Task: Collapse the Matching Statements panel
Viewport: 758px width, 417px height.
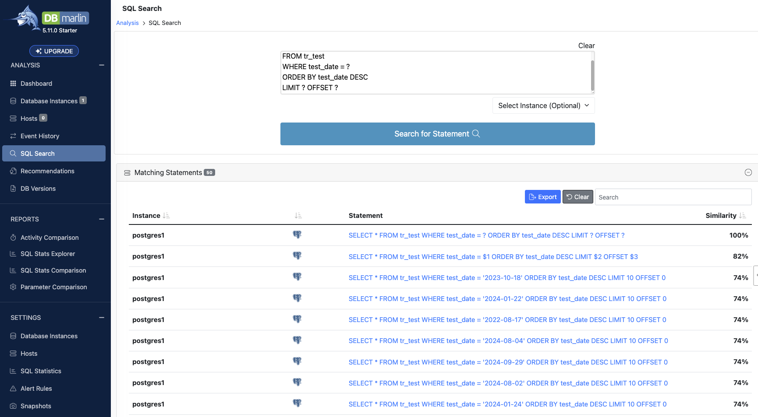Action: tap(748, 172)
